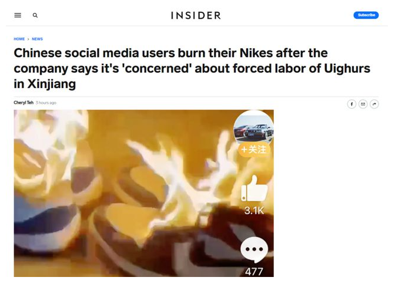The image size is (405, 294).
Task: Click the search magnifier icon
Action: [x=35, y=15]
